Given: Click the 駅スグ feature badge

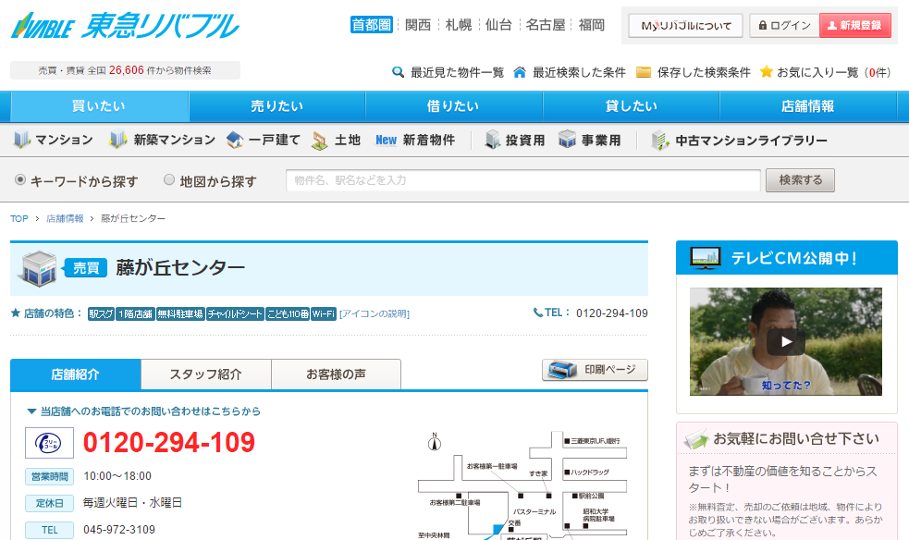Looking at the screenshot, I should [x=101, y=314].
